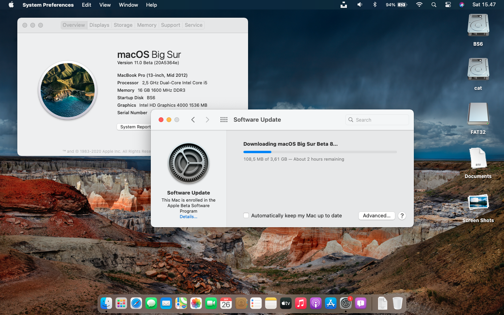Open App Store in Dock
This screenshot has height=315, width=504.
click(331, 303)
